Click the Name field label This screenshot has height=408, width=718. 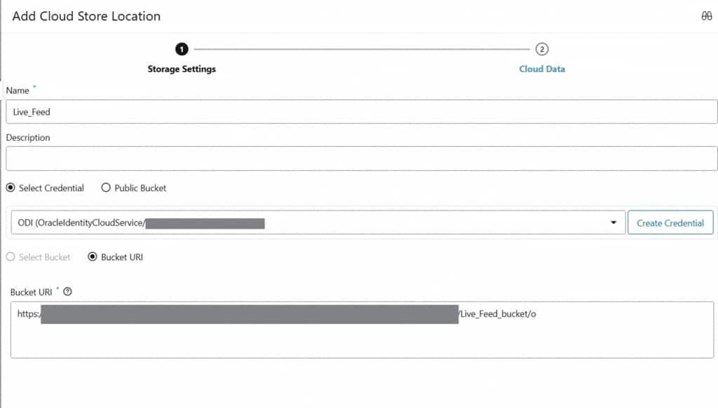click(18, 90)
